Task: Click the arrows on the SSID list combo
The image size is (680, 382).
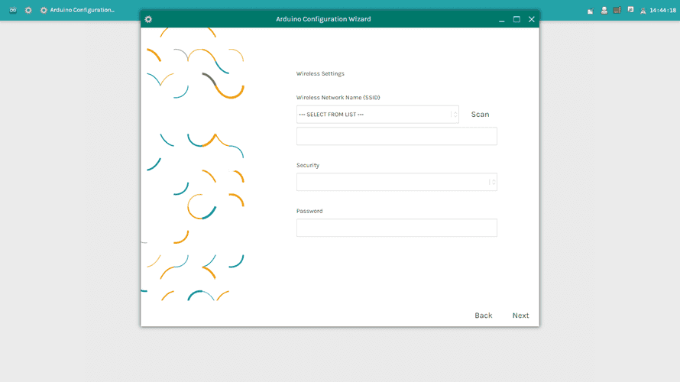Action: pos(455,115)
